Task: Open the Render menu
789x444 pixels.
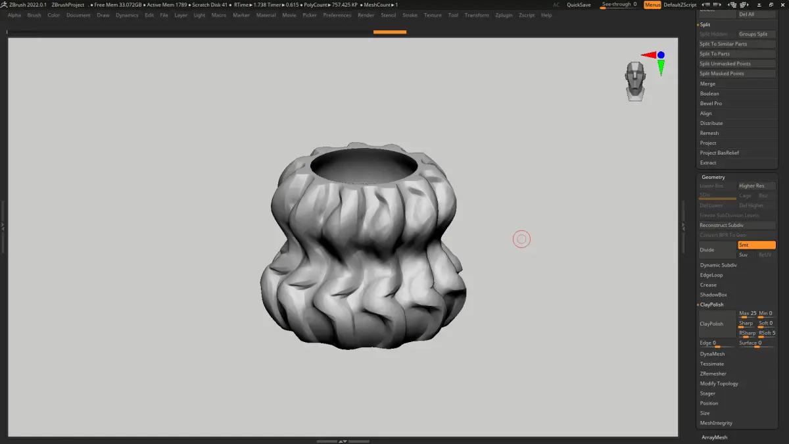Action: [x=366, y=15]
